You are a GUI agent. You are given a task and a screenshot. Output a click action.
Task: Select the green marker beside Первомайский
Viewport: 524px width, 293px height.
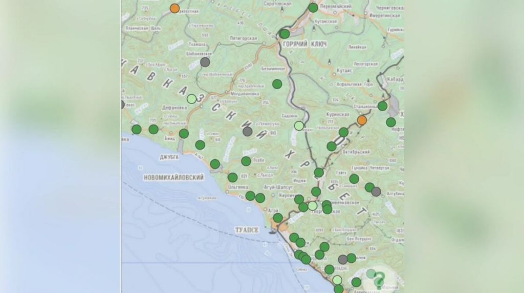click(x=313, y=8)
